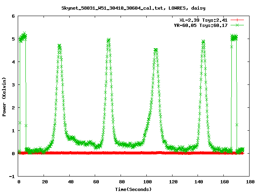Click the green legend line sample
Viewport: 258px width, 193px height.
237,25
